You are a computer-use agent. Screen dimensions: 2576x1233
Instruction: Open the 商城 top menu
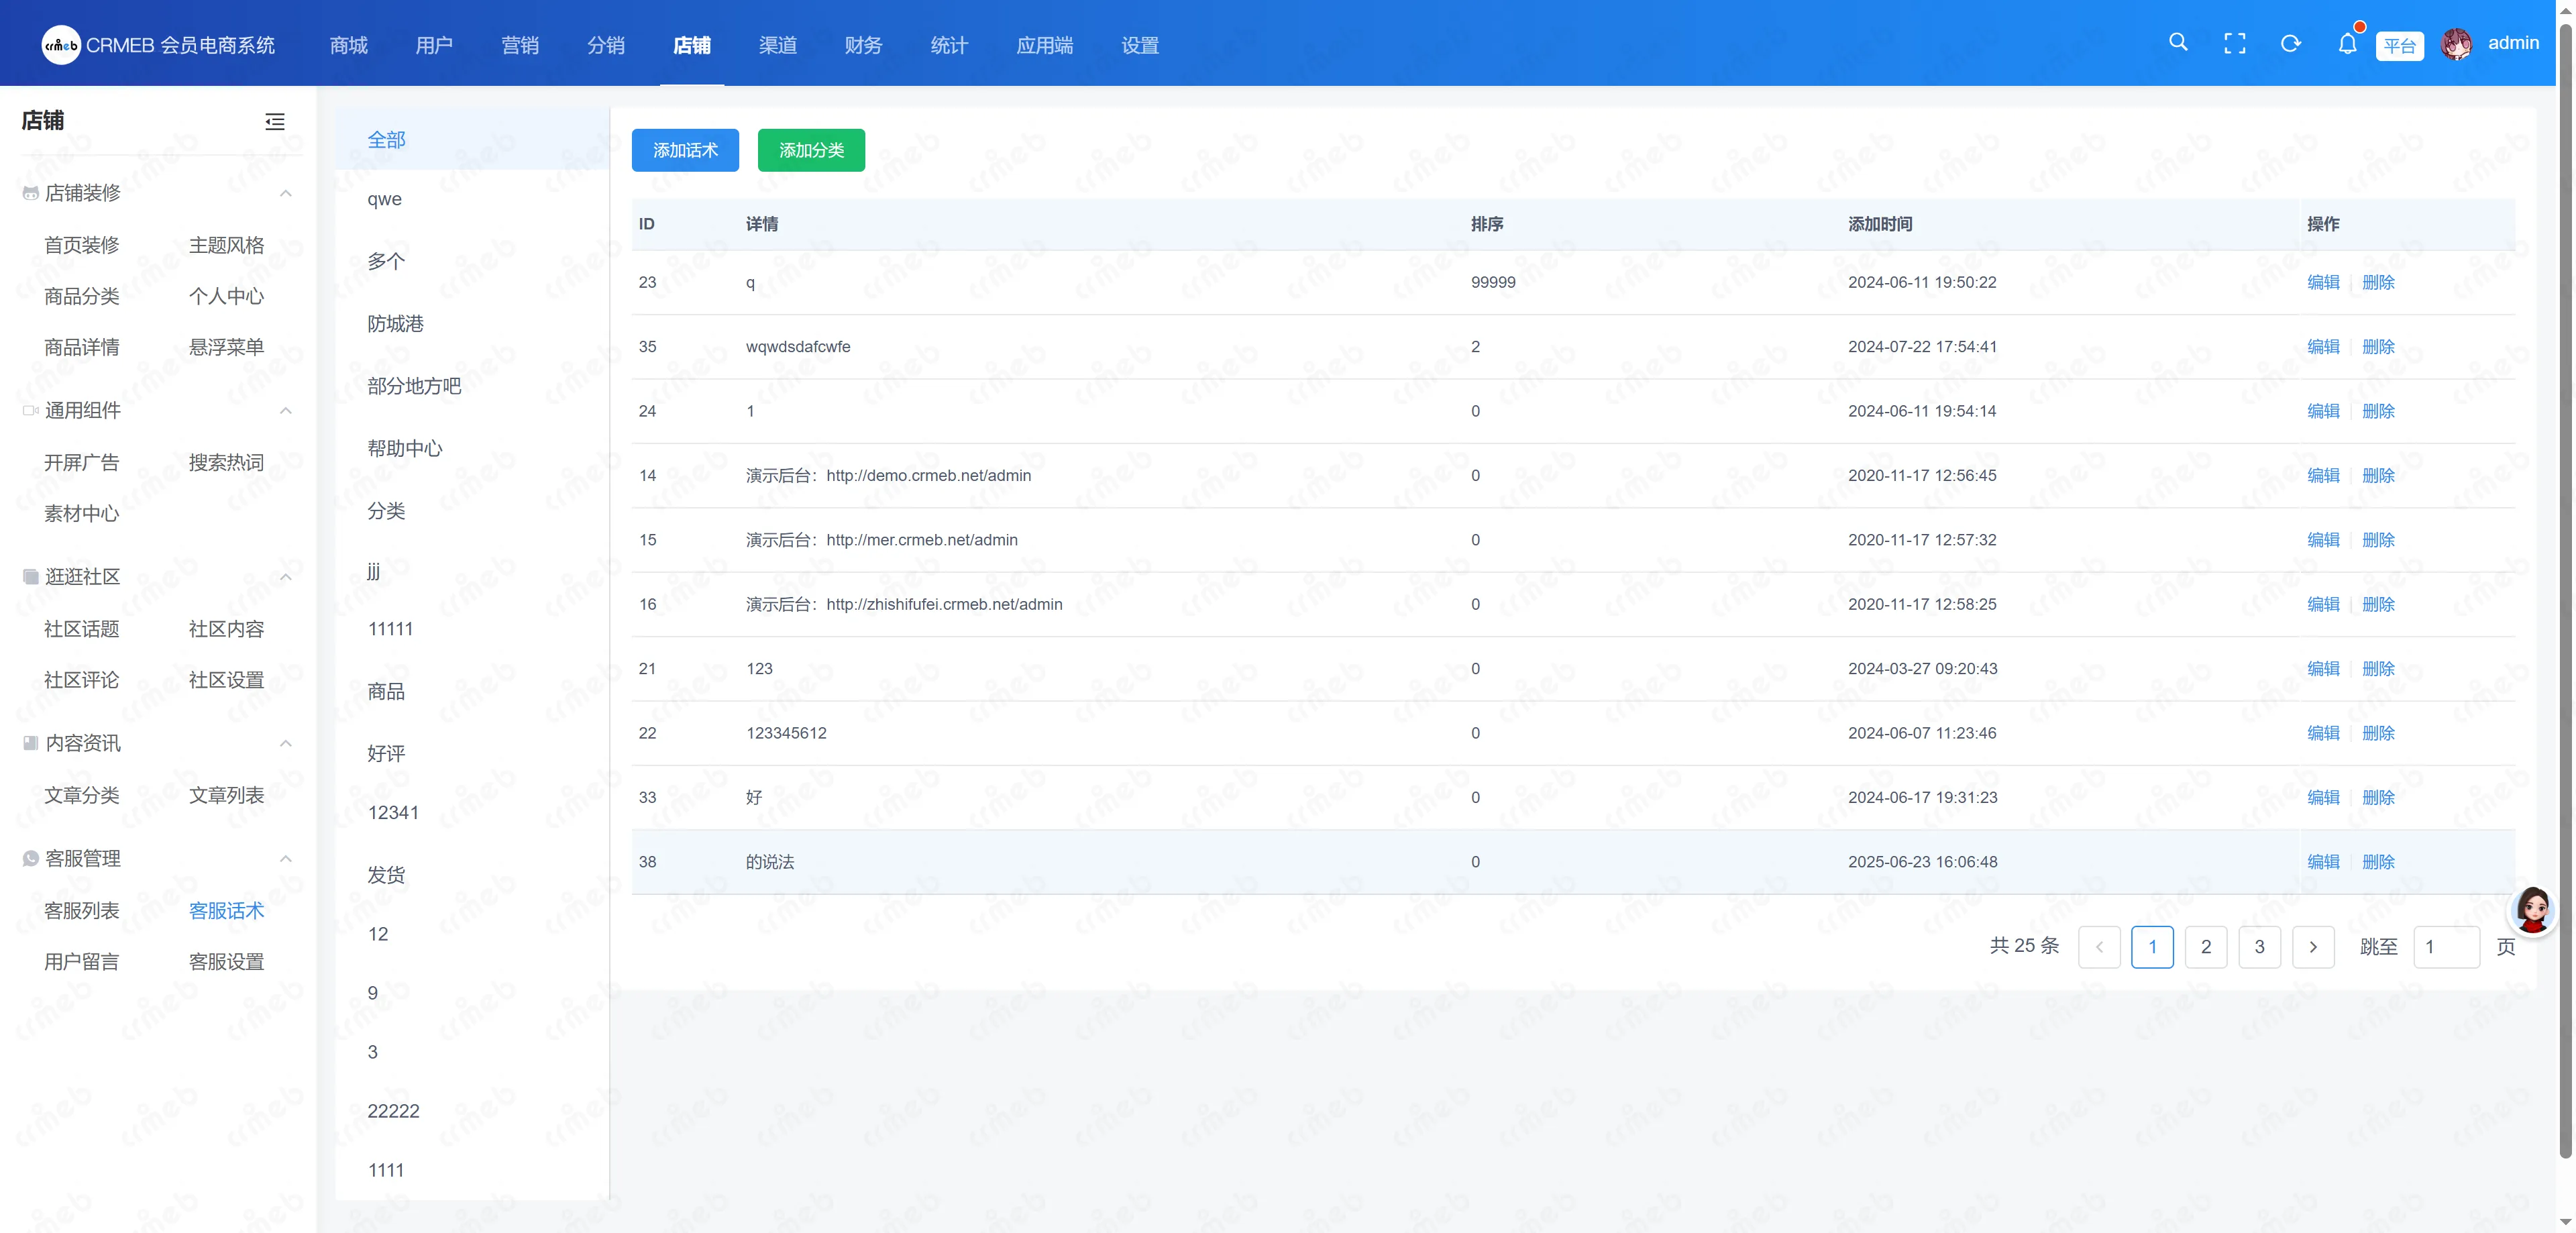(x=349, y=45)
